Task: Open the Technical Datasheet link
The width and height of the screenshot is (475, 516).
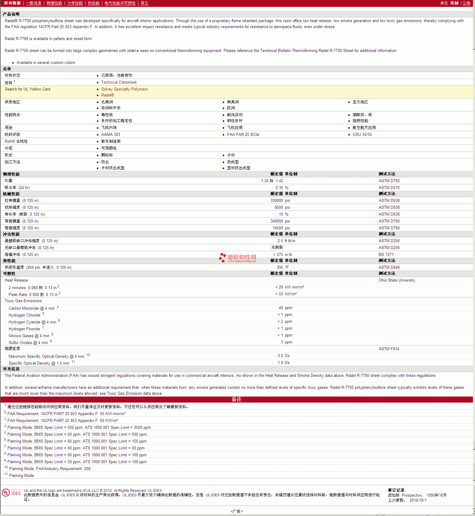Action: tap(119, 82)
